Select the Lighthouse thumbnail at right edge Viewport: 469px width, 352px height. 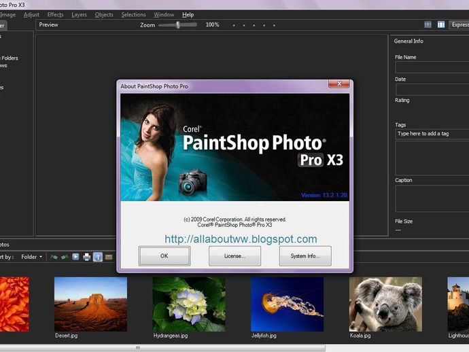click(x=458, y=304)
